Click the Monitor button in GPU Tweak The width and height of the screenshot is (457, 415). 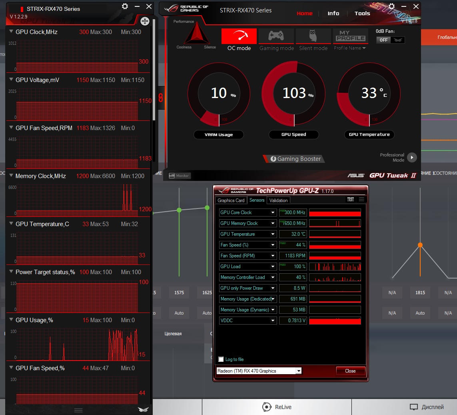click(x=179, y=176)
